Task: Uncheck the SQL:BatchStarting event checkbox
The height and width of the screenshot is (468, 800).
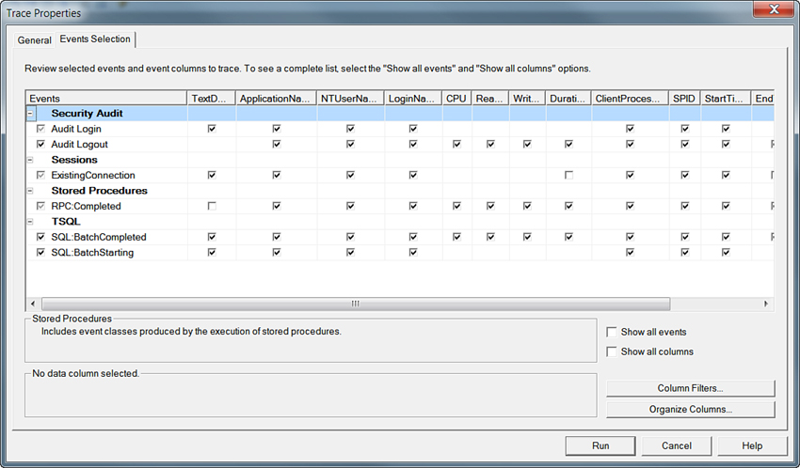Action: click(x=40, y=253)
